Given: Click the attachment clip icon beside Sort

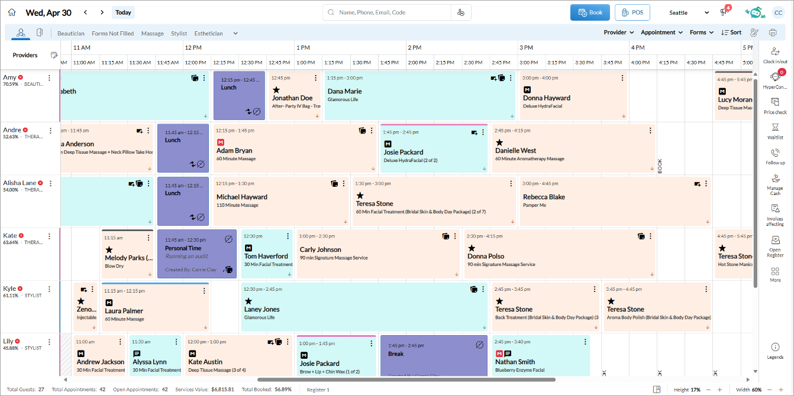Looking at the screenshot, I should [754, 33].
